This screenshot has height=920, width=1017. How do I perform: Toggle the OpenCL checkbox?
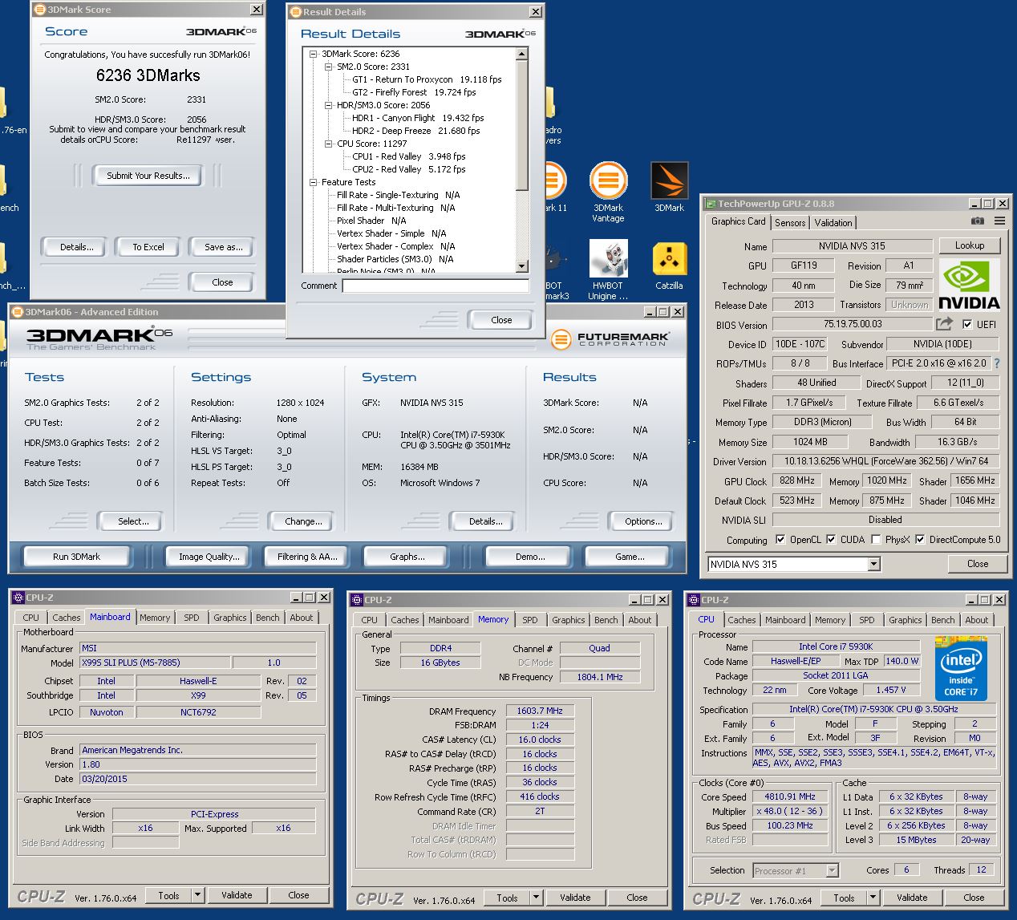[780, 539]
